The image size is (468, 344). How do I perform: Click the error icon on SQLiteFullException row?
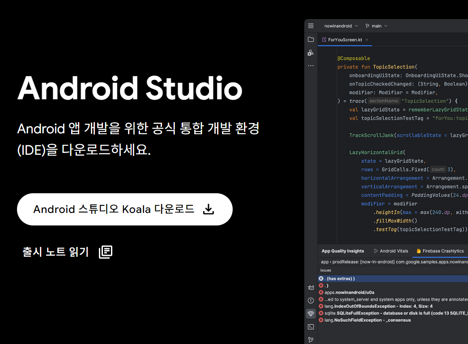click(321, 313)
